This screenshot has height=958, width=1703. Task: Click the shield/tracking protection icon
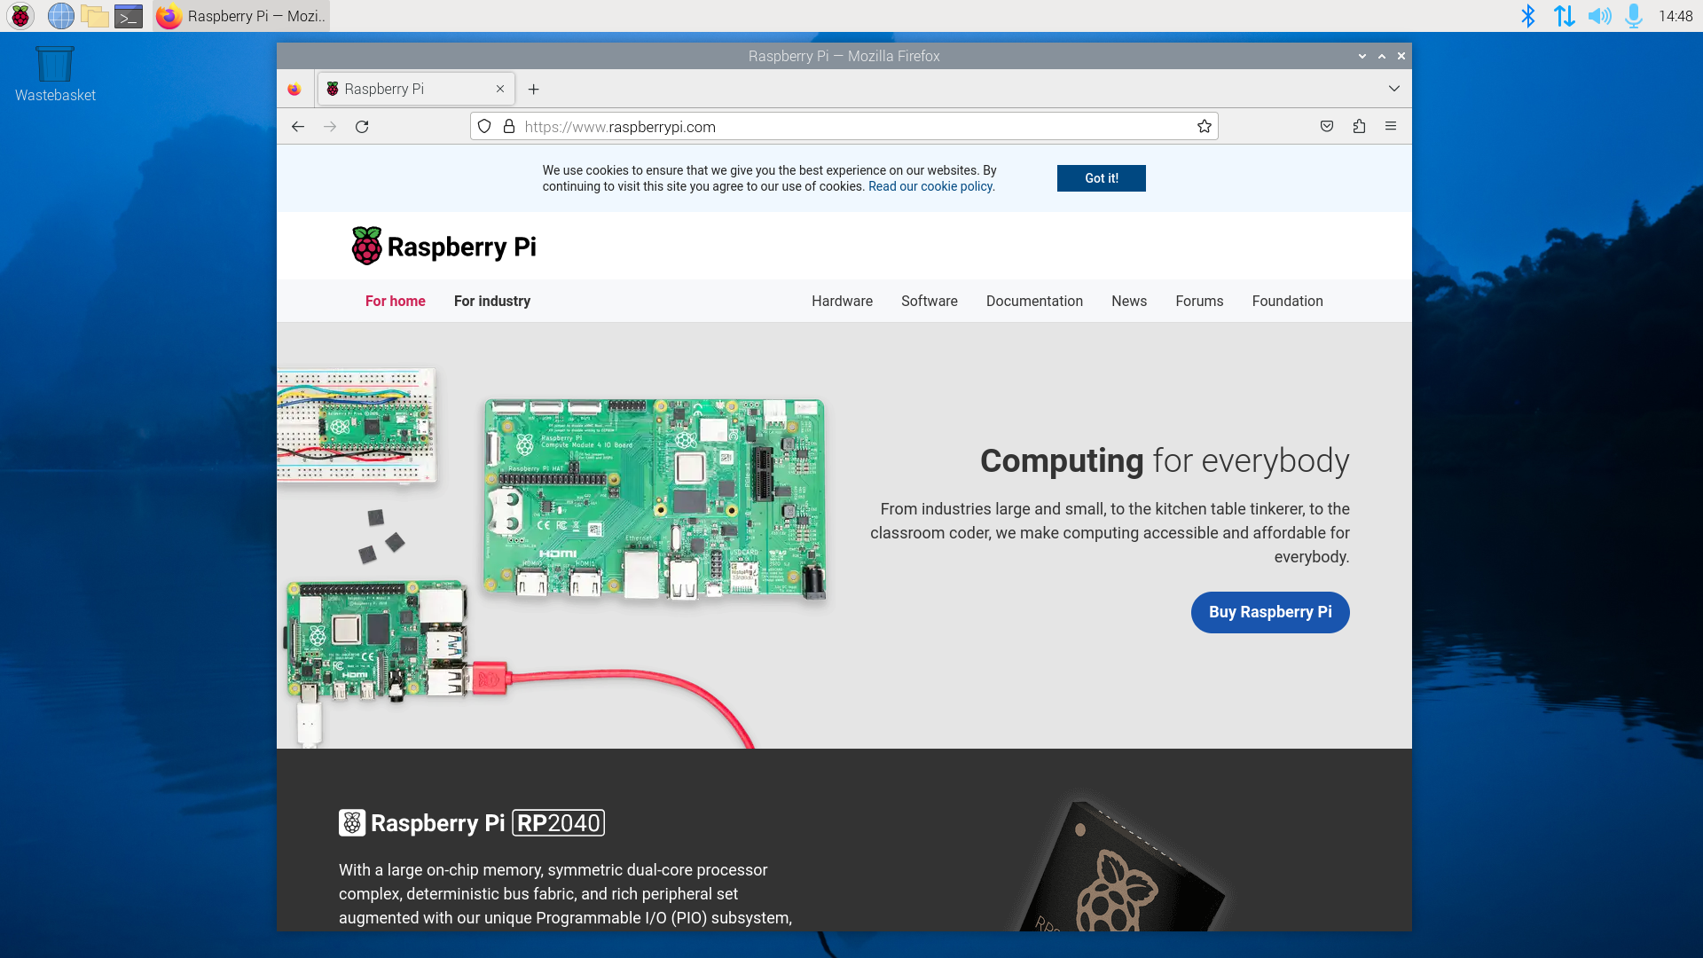click(483, 126)
